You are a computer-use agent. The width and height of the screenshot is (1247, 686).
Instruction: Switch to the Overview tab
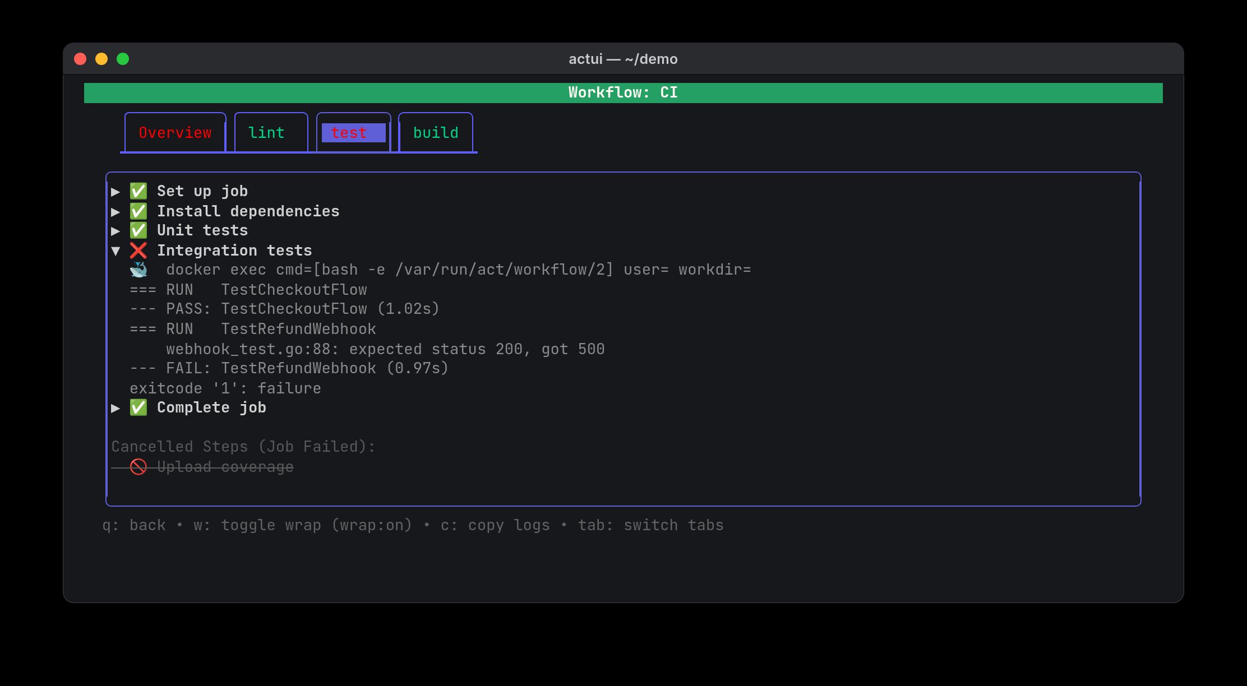pos(175,133)
